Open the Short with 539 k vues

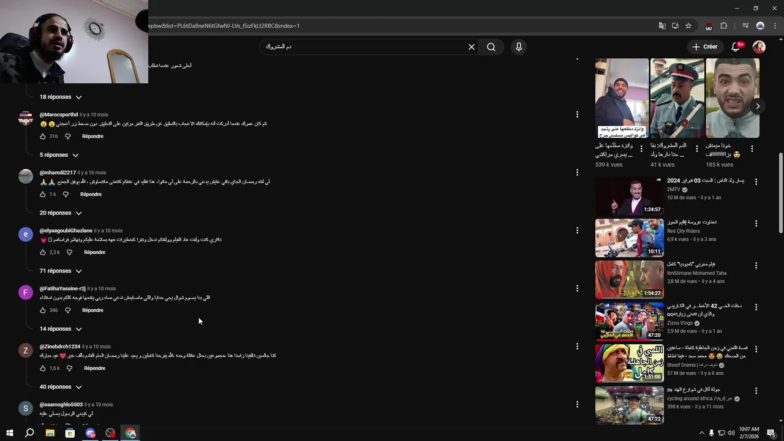tap(622, 98)
